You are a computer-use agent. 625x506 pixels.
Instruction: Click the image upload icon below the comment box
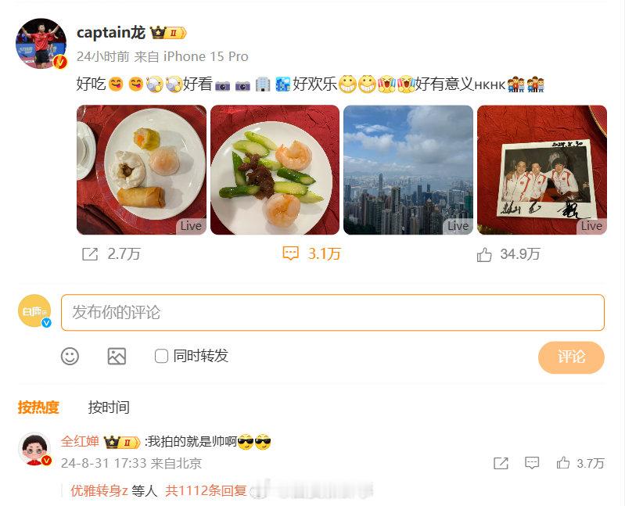tap(117, 356)
